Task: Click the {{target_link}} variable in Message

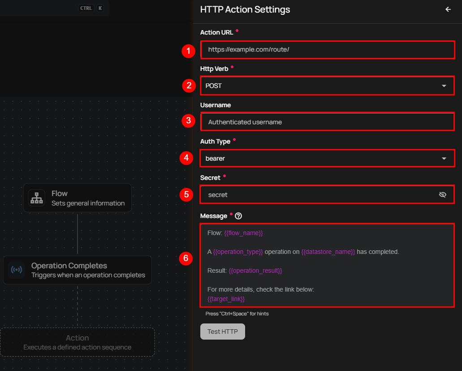Action: [226, 299]
